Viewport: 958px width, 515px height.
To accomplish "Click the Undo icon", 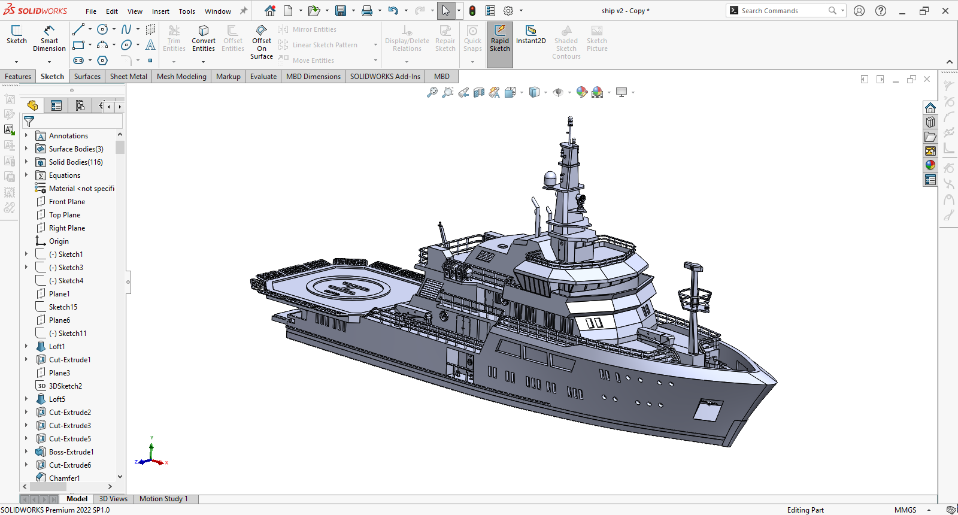I will click(393, 11).
